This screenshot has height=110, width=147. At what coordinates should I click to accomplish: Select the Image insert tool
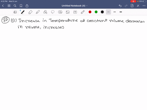tap(68, 12)
